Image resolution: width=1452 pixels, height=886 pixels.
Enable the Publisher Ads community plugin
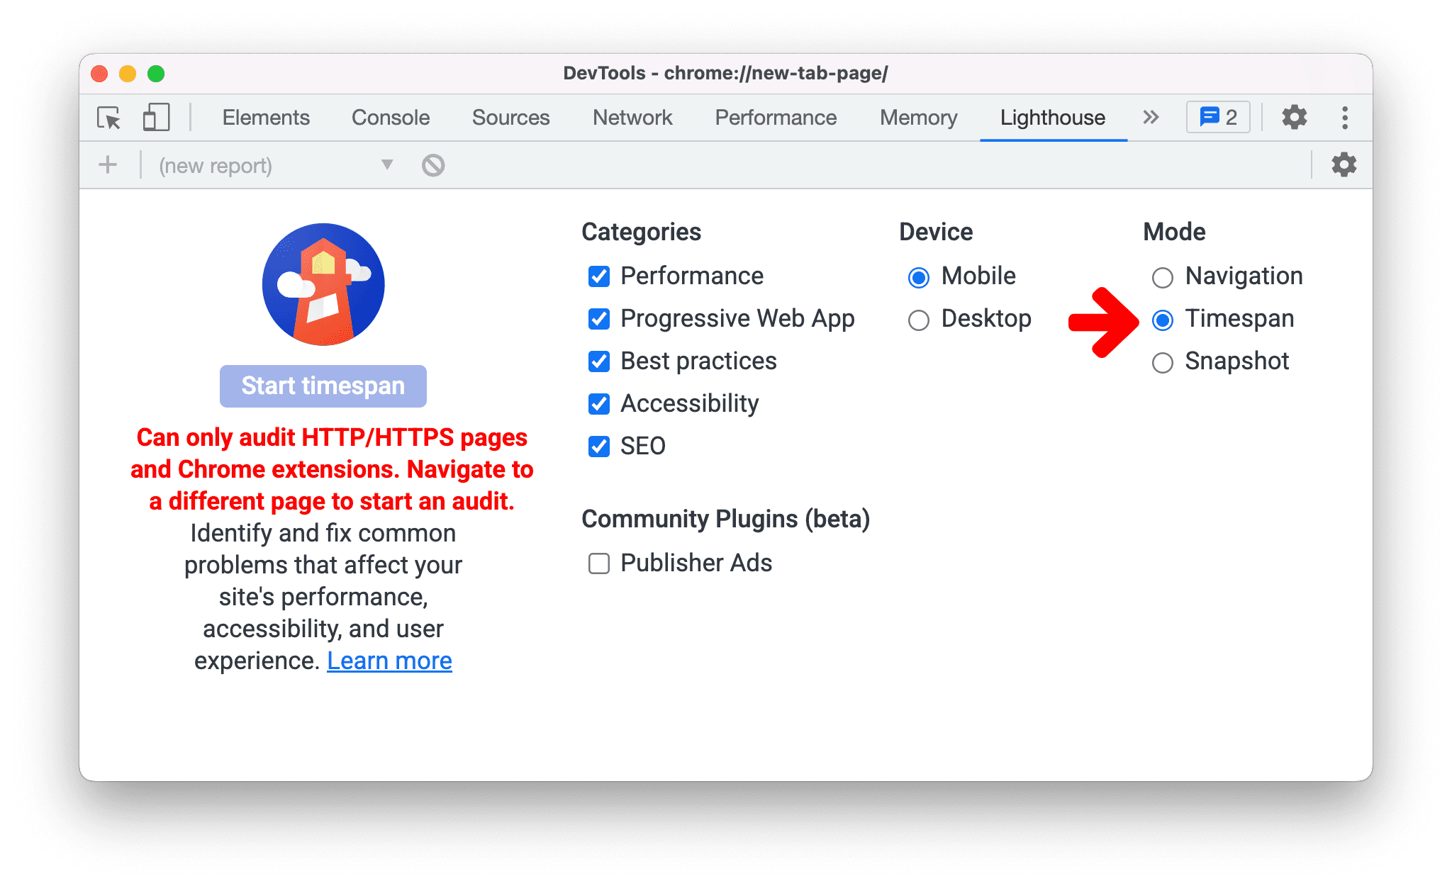click(598, 562)
